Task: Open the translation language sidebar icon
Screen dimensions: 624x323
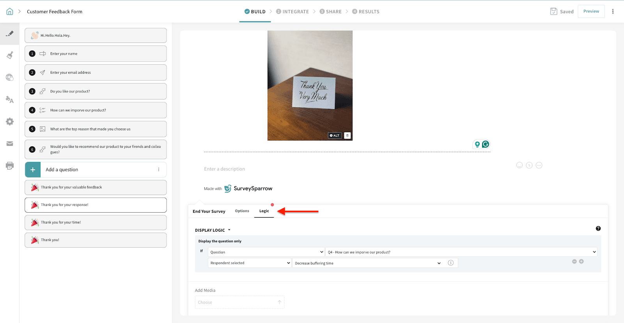Action: click(10, 100)
